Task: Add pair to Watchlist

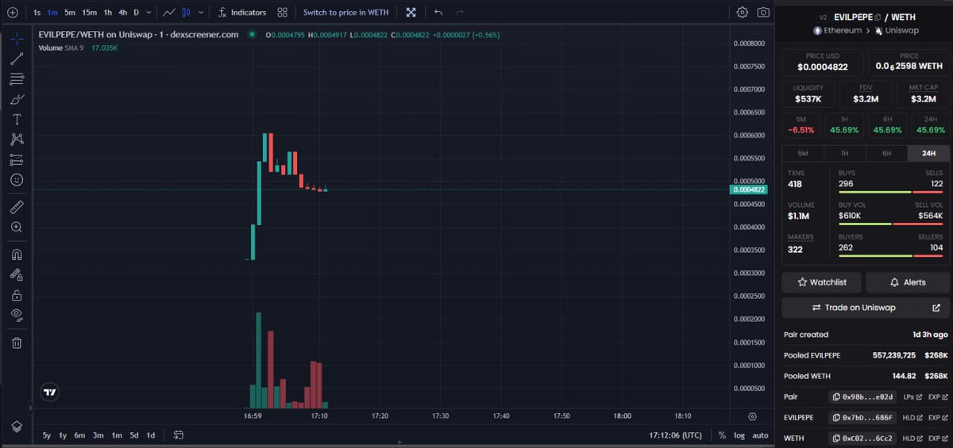Action: pos(822,282)
